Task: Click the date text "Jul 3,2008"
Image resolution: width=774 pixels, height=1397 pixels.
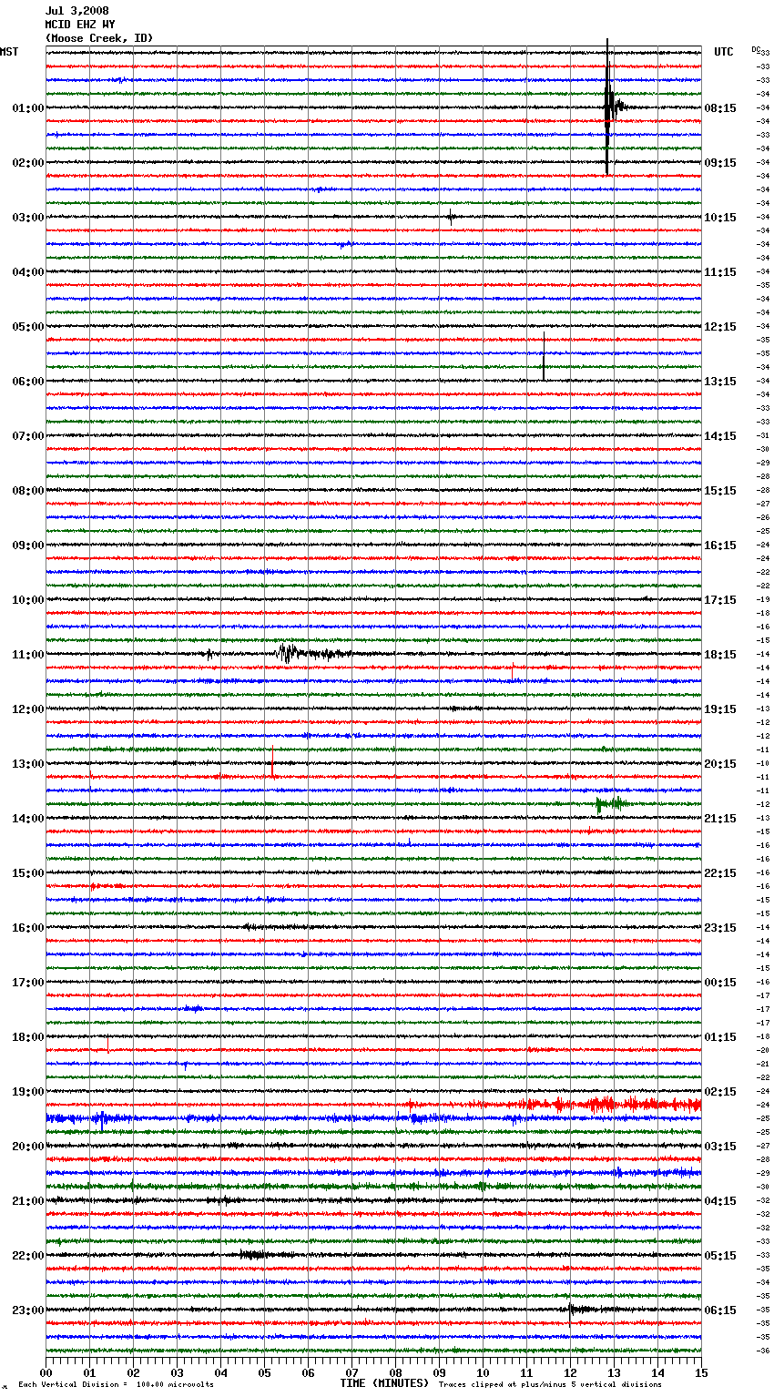Action: point(77,11)
